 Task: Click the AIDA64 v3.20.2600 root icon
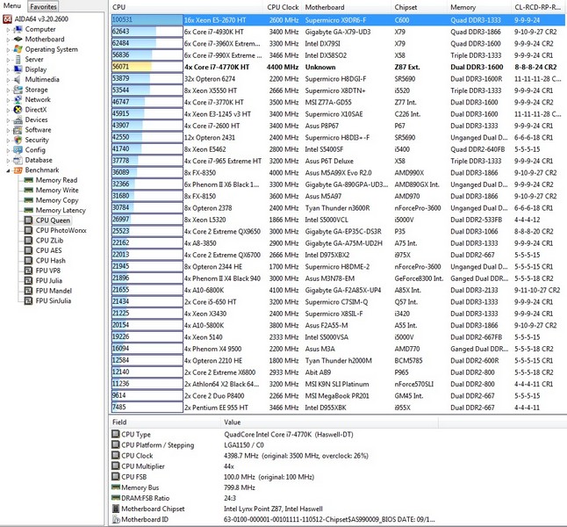pos(7,19)
